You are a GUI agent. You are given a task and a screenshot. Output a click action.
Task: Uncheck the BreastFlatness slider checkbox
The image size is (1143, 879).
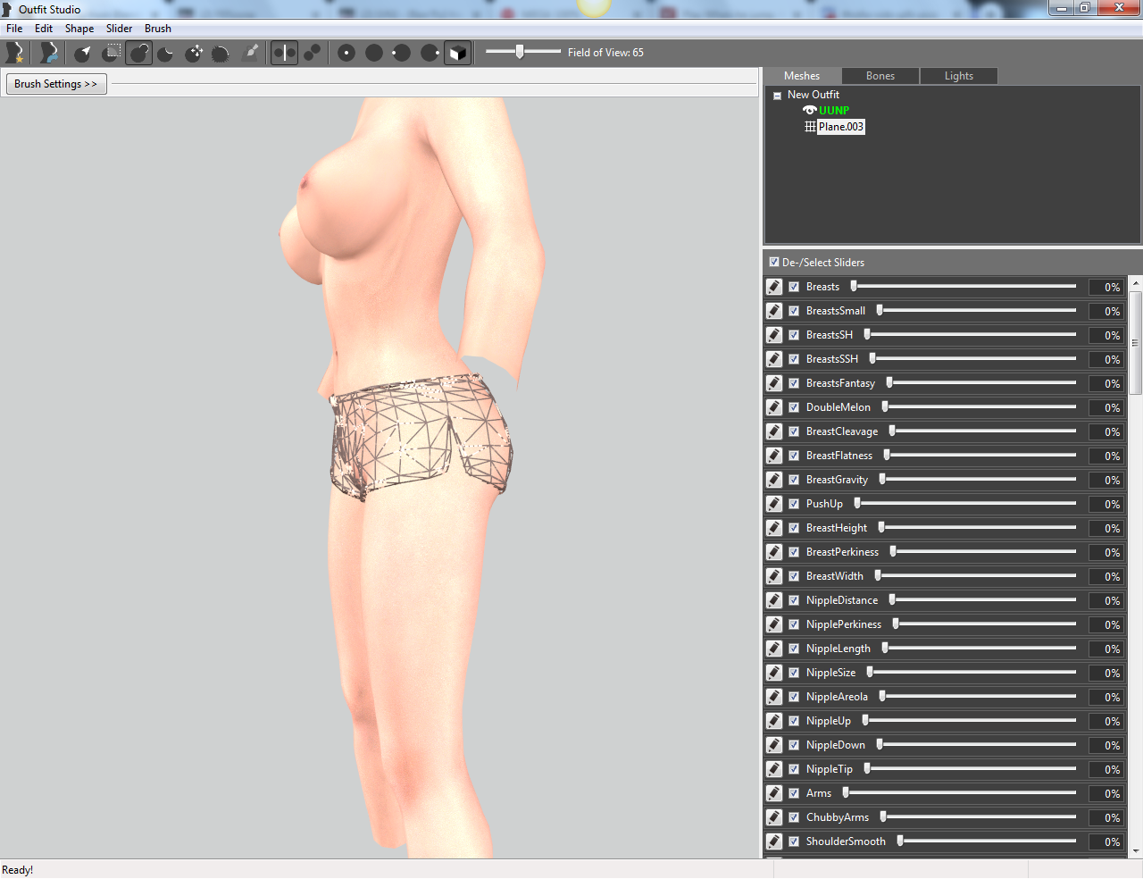[794, 456]
